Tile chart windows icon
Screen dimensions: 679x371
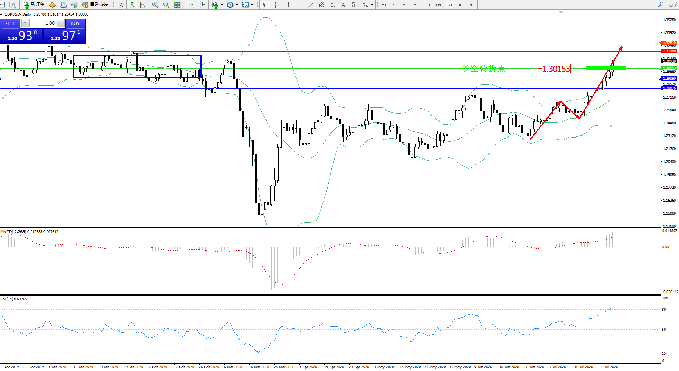coord(177,5)
